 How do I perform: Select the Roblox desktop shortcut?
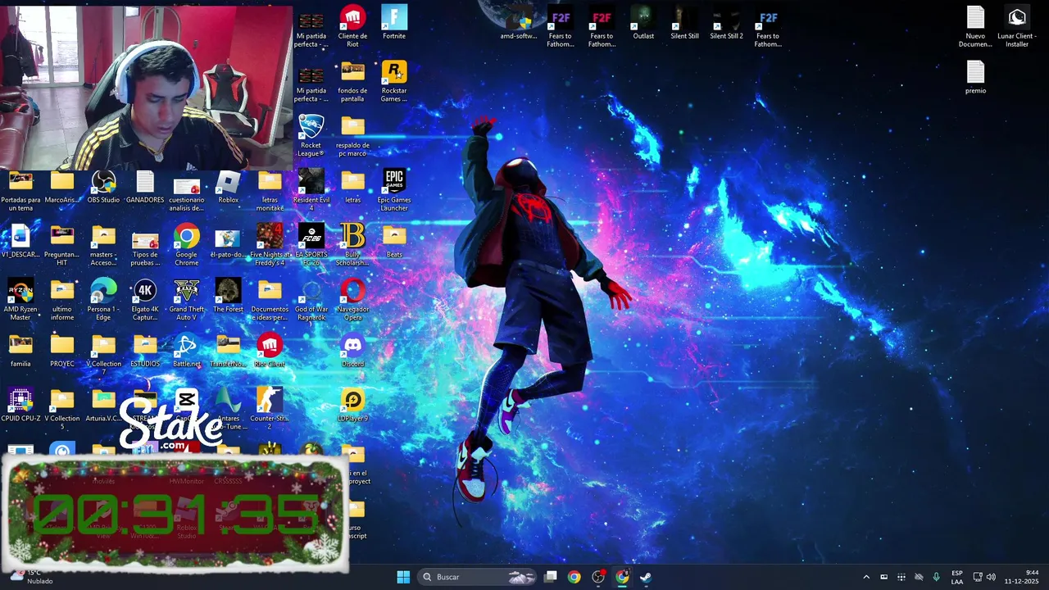point(228,186)
